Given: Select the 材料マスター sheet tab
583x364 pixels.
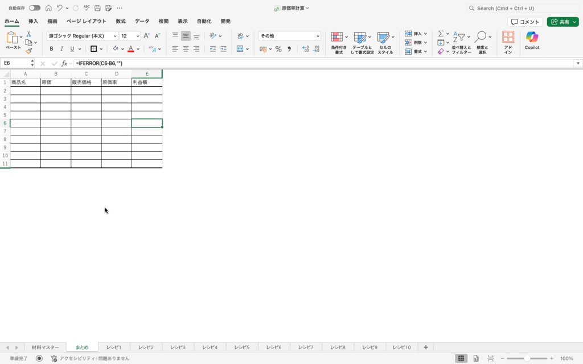Looking at the screenshot, I should tap(45, 348).
